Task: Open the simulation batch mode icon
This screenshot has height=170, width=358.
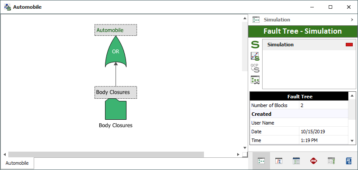Action: coord(255,80)
